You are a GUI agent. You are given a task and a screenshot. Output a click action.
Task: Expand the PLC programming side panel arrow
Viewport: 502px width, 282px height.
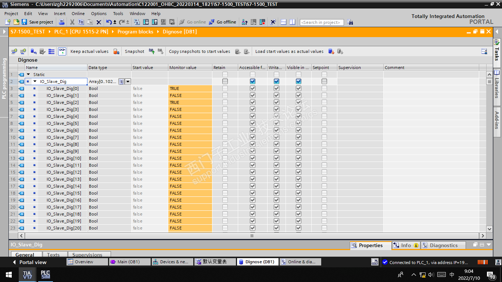pyautogui.click(x=4, y=32)
